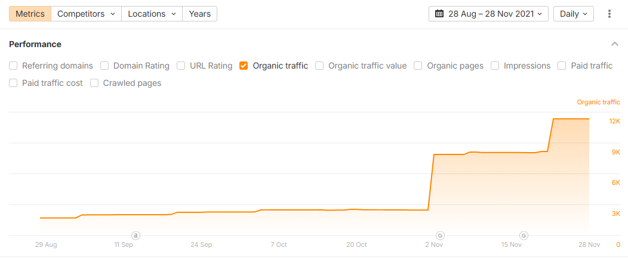Uncheck the Organic traffic checkbox

(x=244, y=66)
